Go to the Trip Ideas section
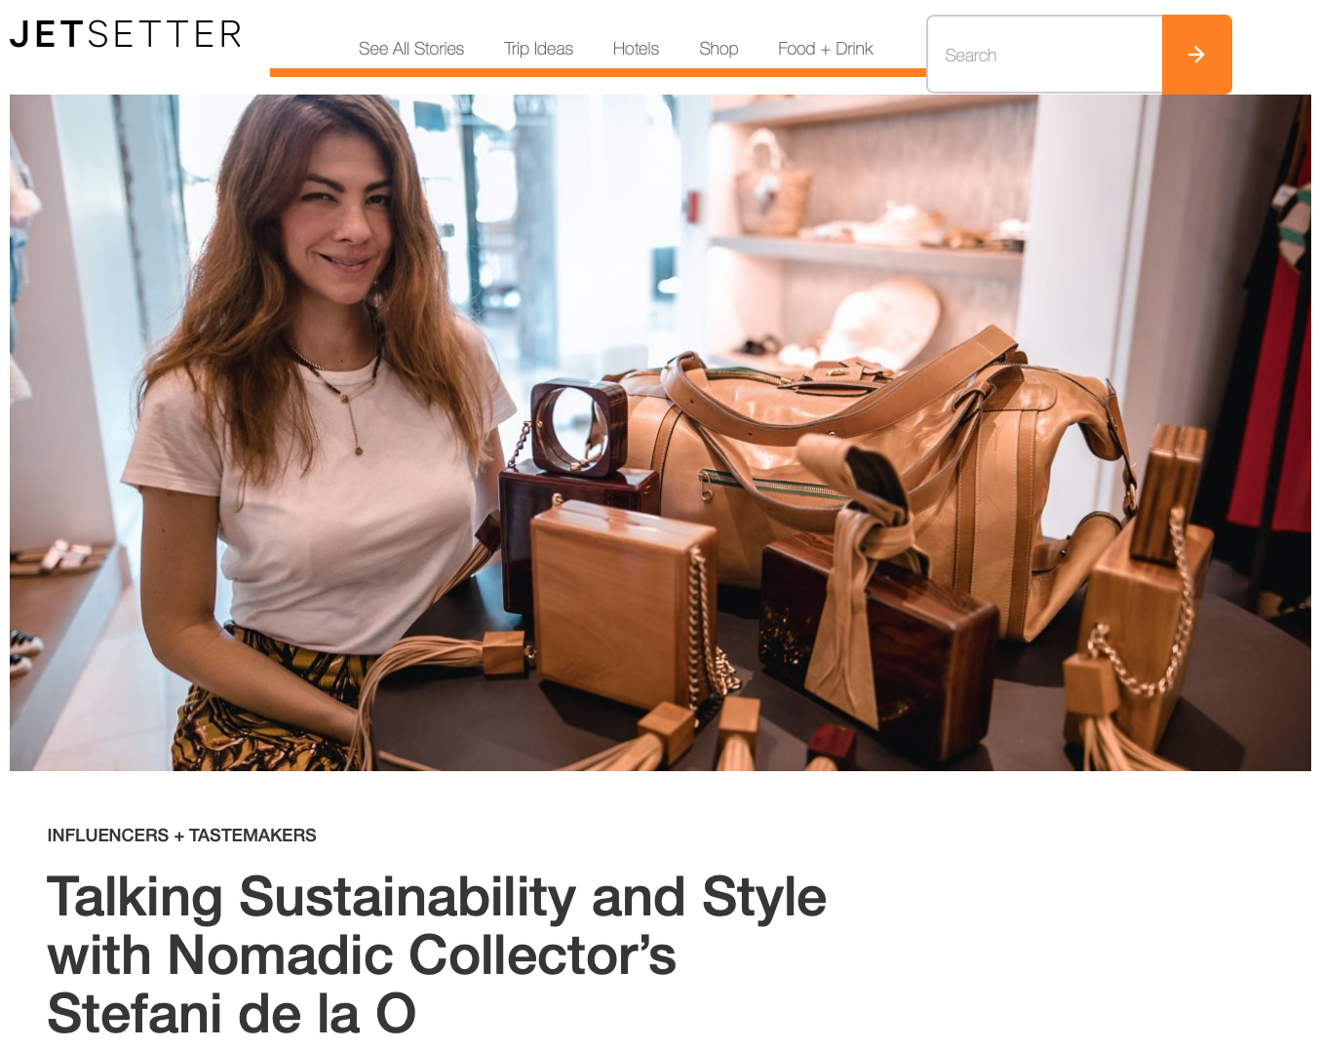 coord(538,49)
